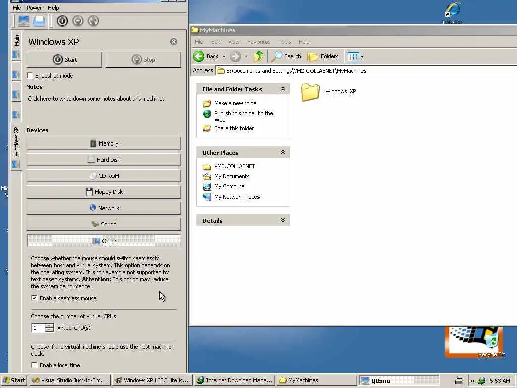The image size is (517, 388).
Task: Click Publish this folder to the Web
Action: 243,117
